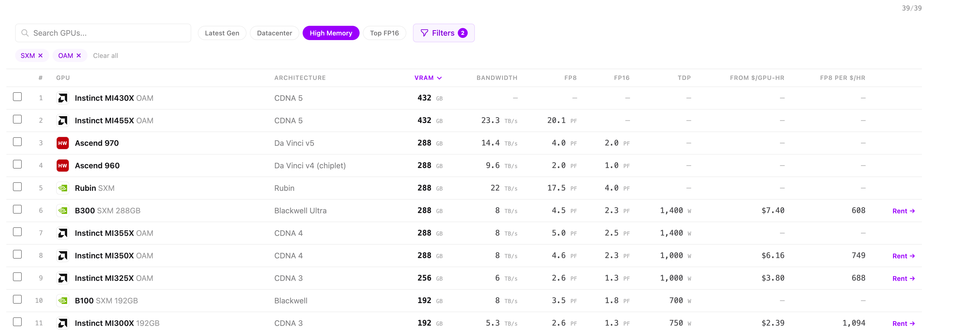Rent the B300 SXM 288GB
This screenshot has width=964, height=330.
pos(903,211)
